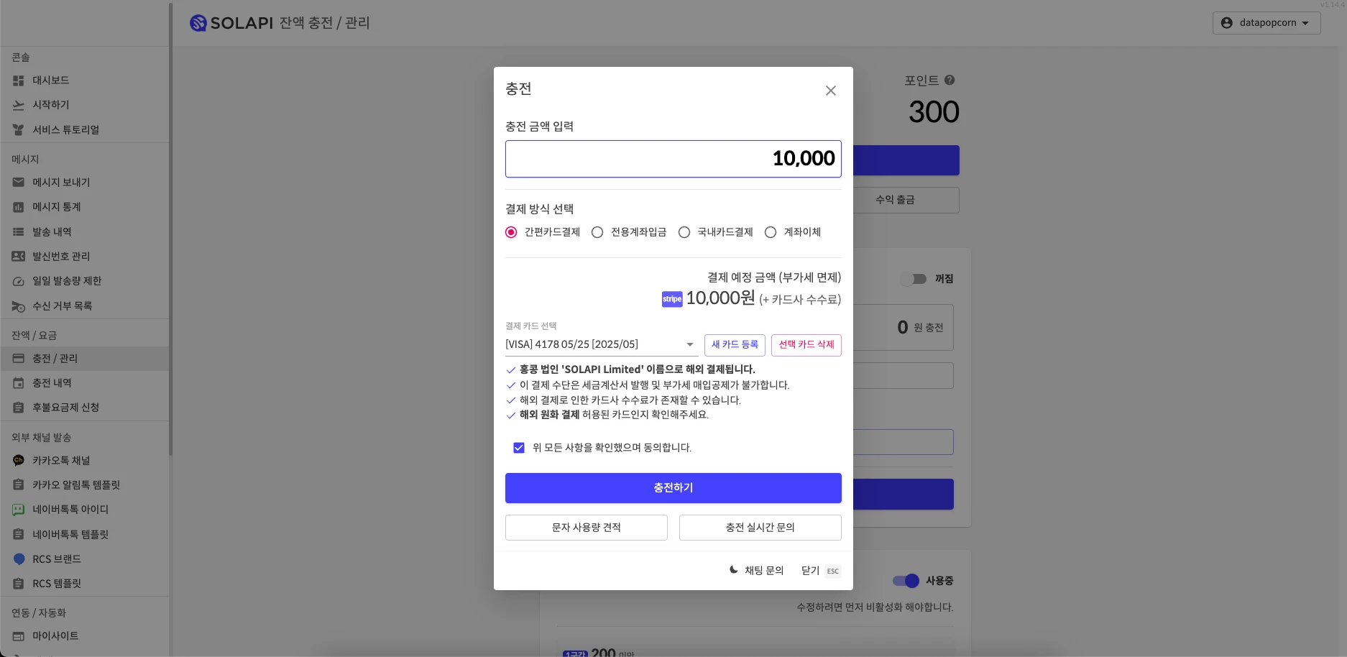
Task: Click the RCS 템플릿 icon
Action: (19, 584)
